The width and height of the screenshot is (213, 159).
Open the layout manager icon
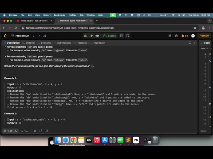click(x=170, y=36)
